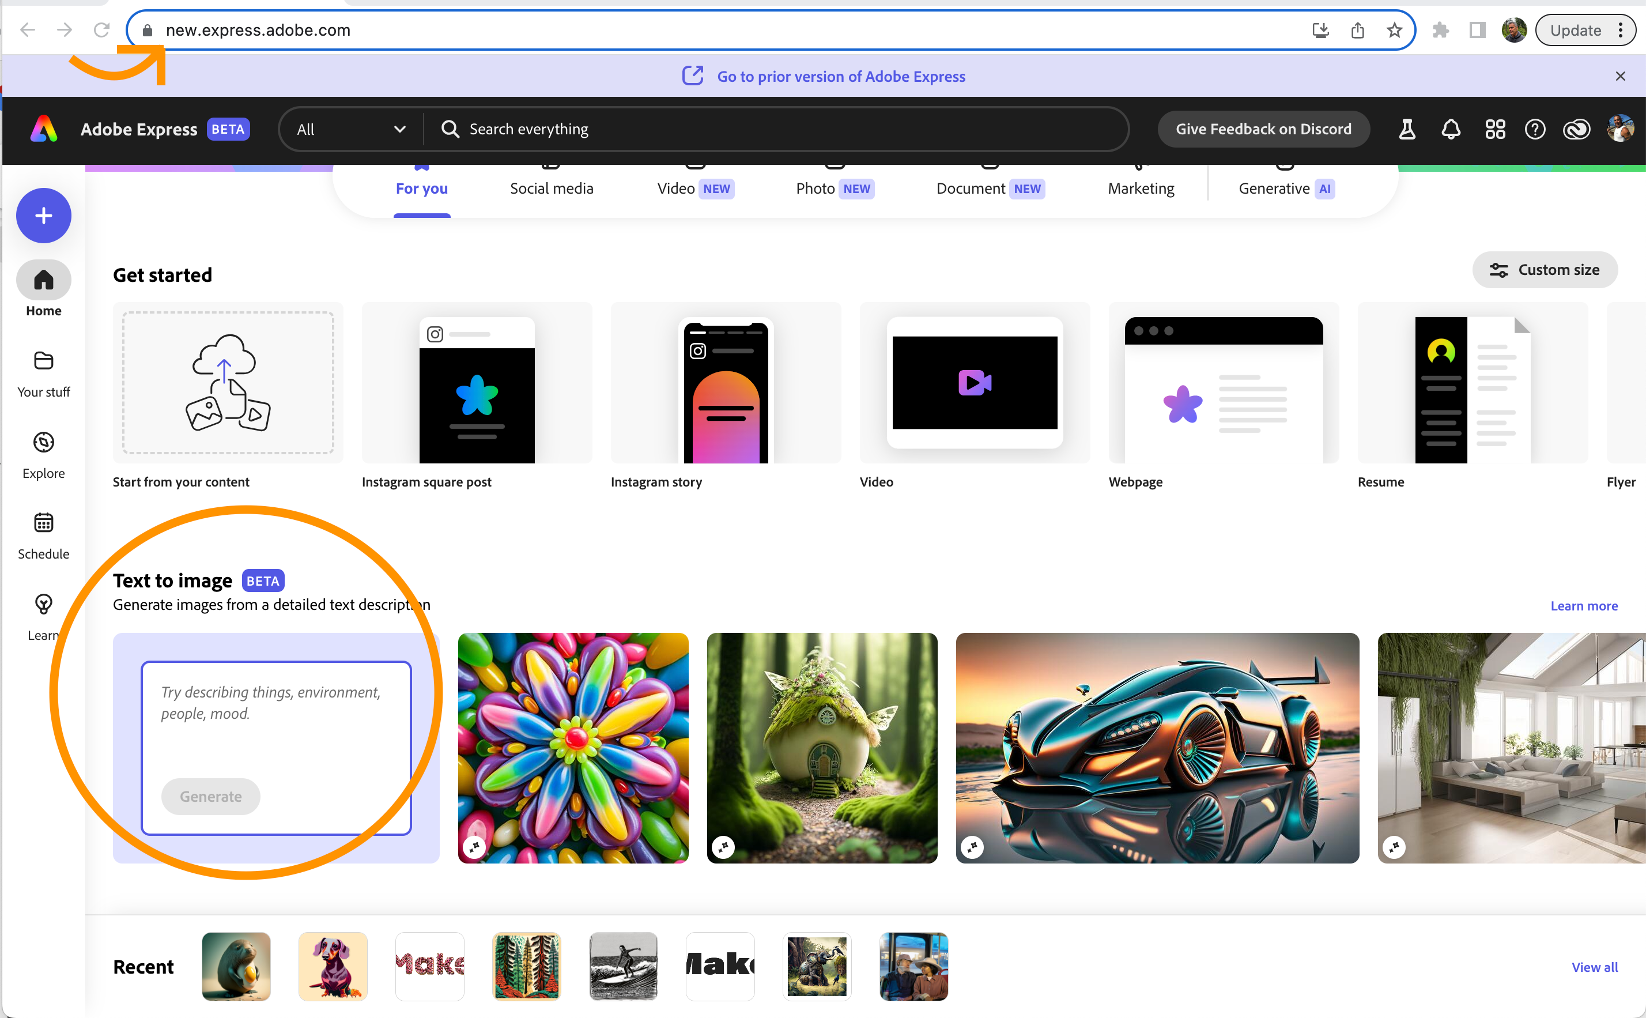This screenshot has width=1646, height=1018.
Task: Open the apps grid icon
Action: click(x=1494, y=129)
